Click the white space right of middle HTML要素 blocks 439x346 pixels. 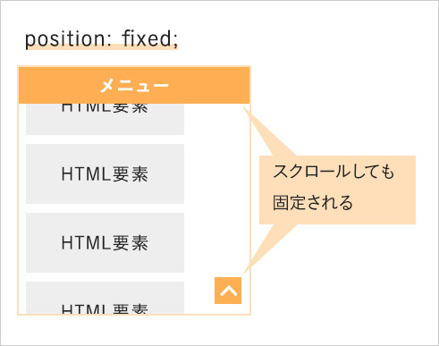(x=216, y=208)
